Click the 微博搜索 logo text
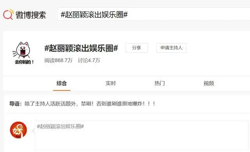Screen dimensions: 250x152 pos(30,15)
